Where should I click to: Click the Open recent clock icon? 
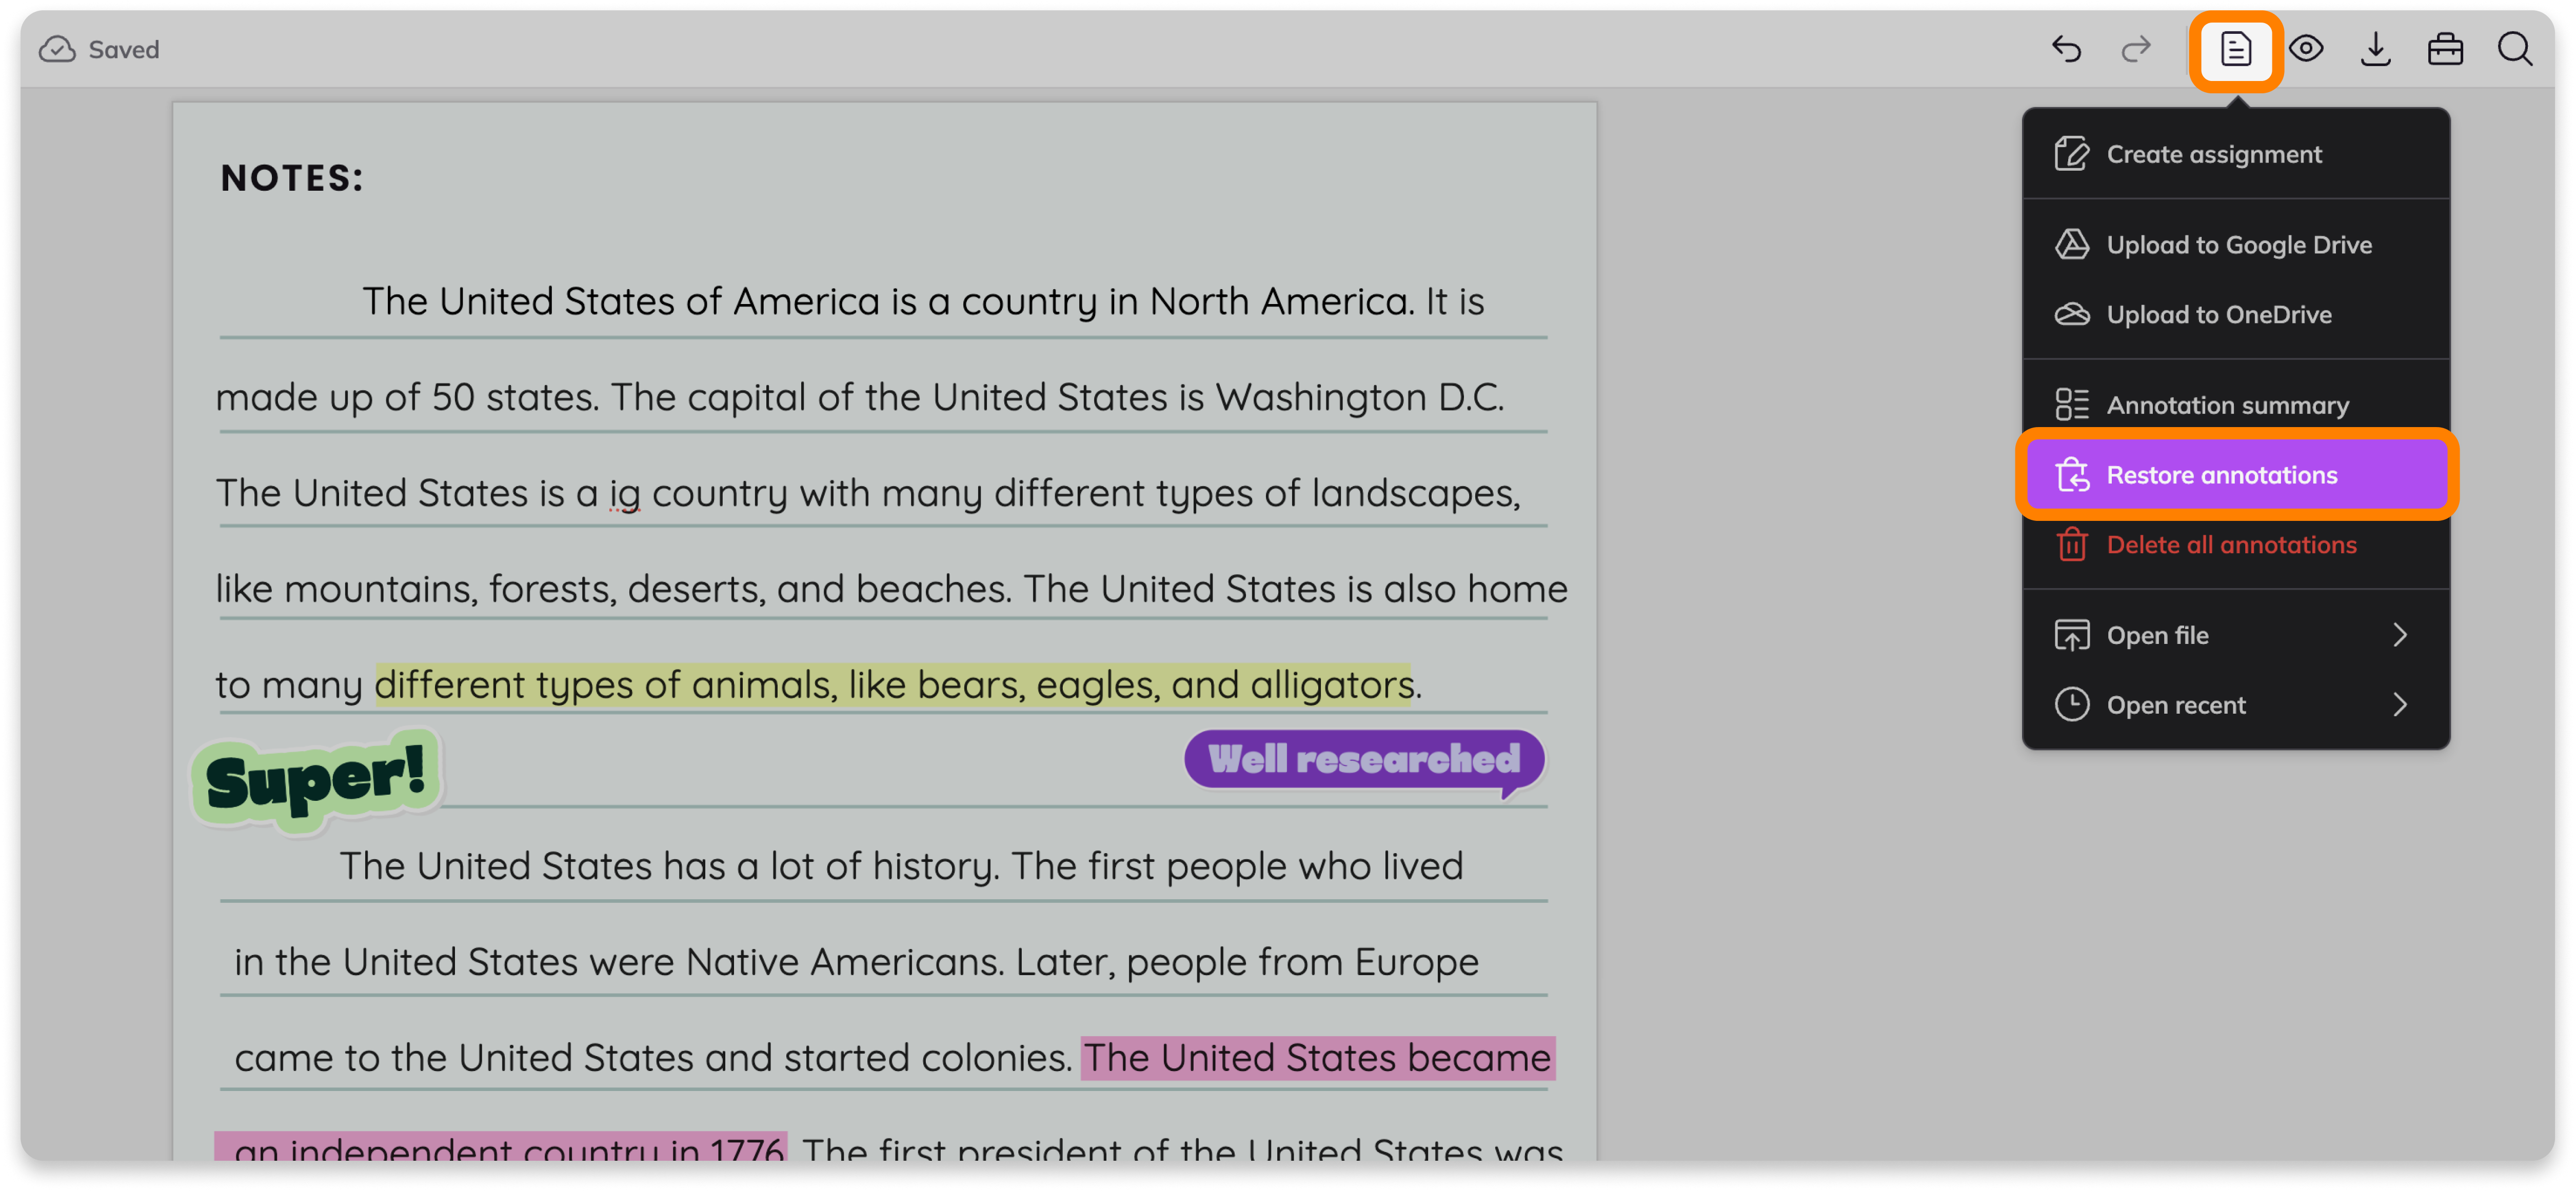(x=2071, y=705)
